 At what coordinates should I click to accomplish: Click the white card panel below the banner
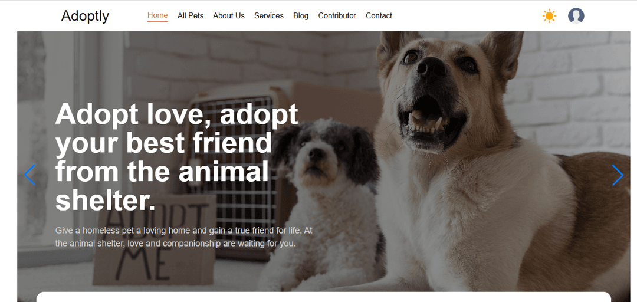(323, 297)
